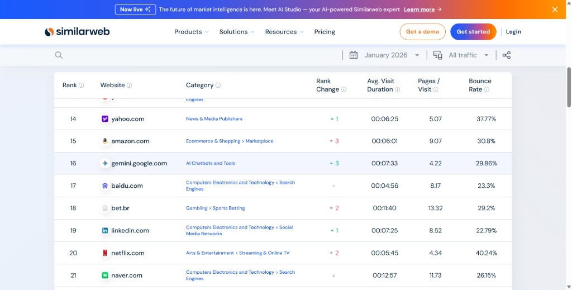Click the bet.br placeholder favicon
The image size is (572, 290).
coord(105,208)
